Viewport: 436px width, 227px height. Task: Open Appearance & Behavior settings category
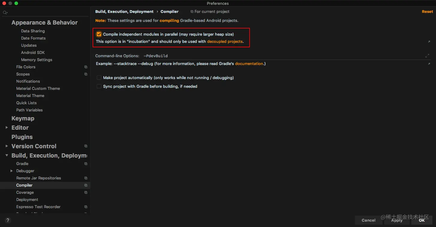click(x=45, y=23)
